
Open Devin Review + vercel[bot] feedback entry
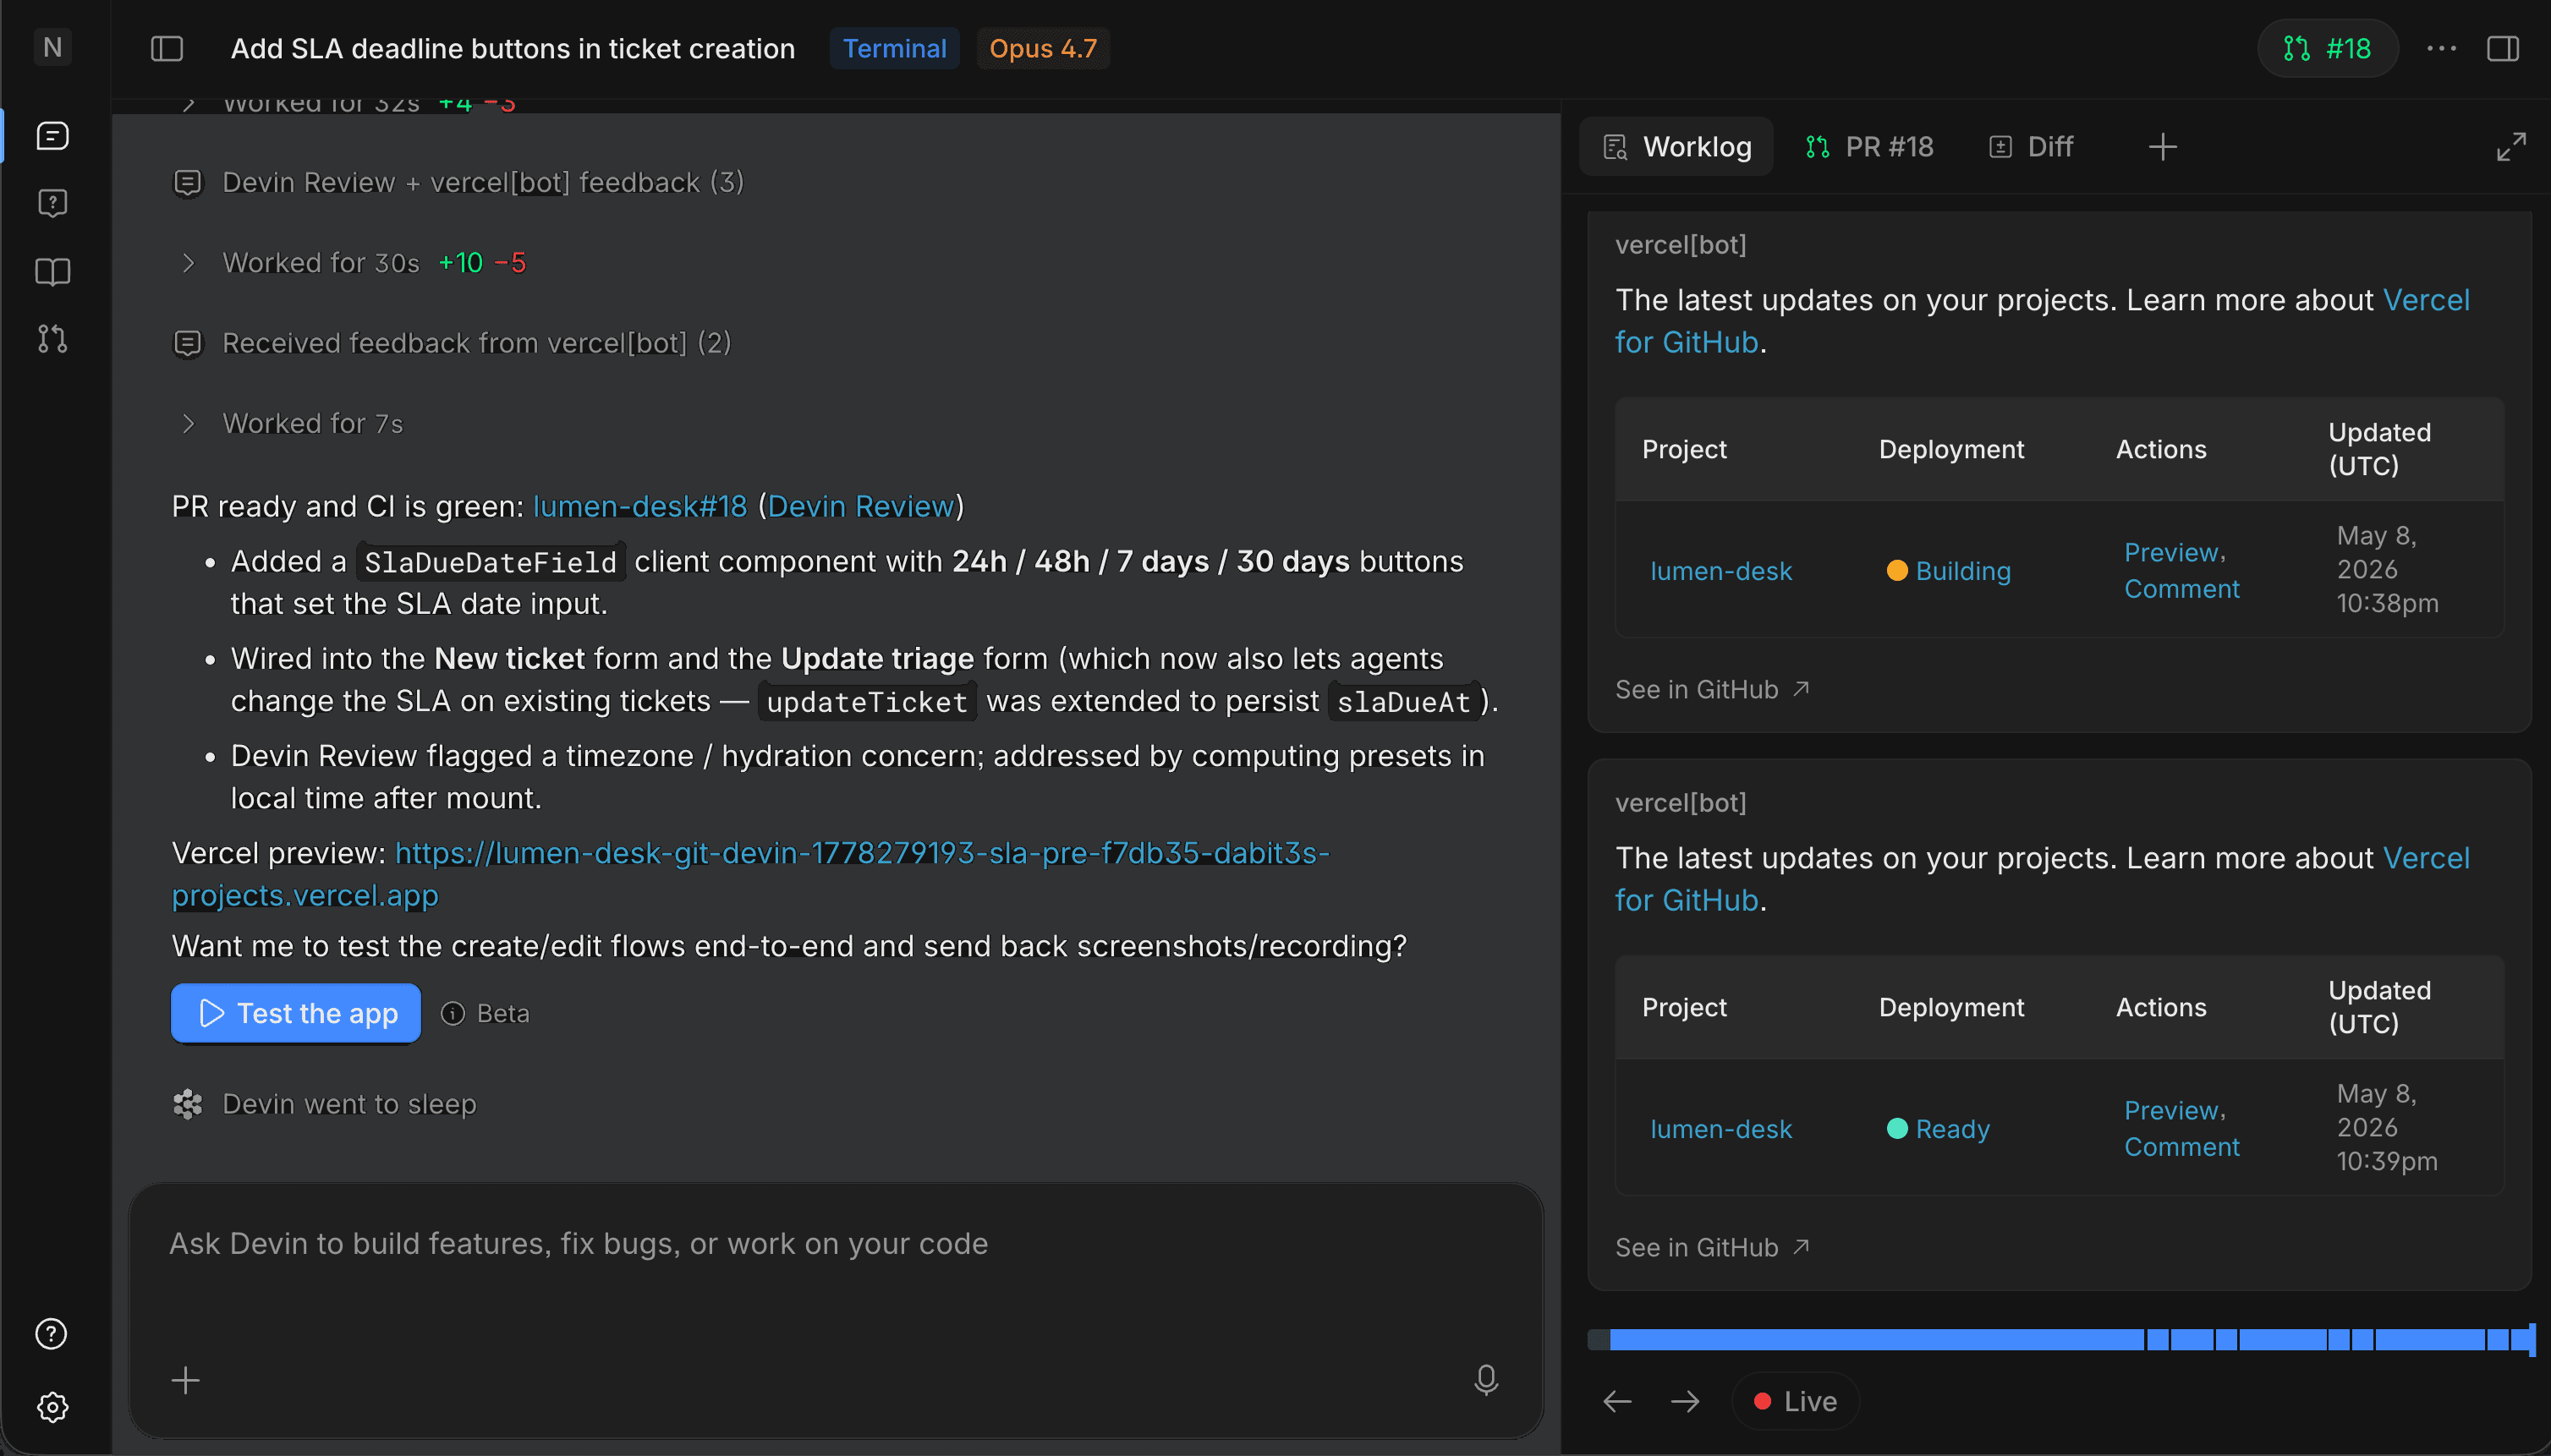click(x=458, y=182)
